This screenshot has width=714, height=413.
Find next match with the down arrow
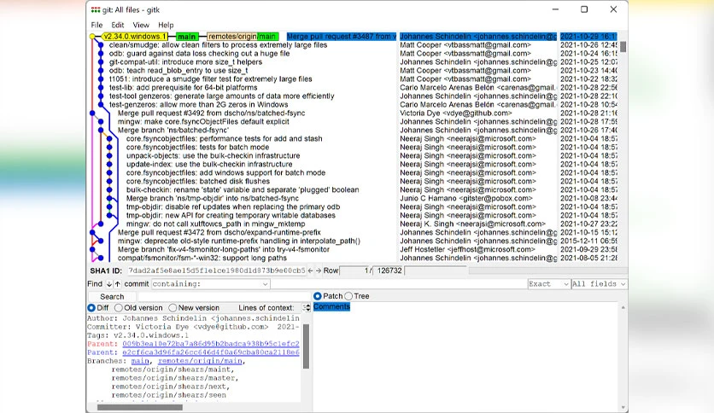pyautogui.click(x=109, y=284)
